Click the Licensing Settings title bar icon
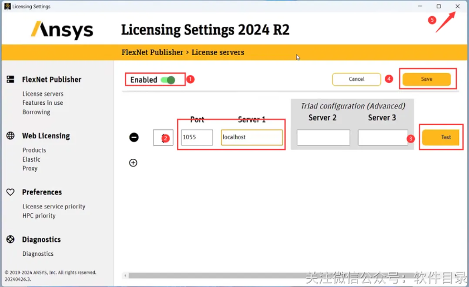 7,7
